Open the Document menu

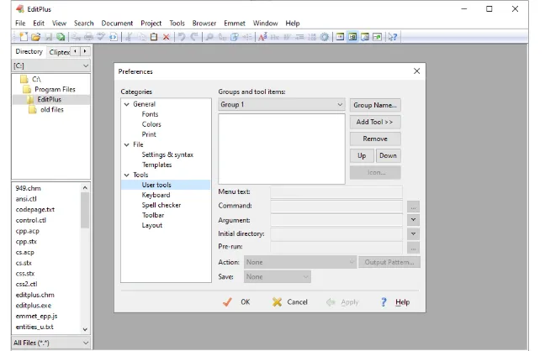(117, 24)
